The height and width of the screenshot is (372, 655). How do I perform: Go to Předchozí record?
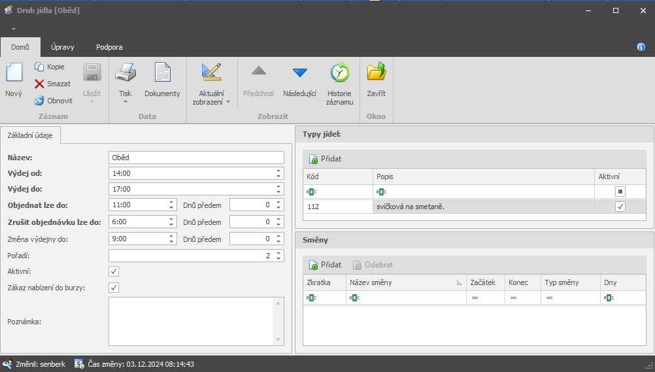coord(259,80)
